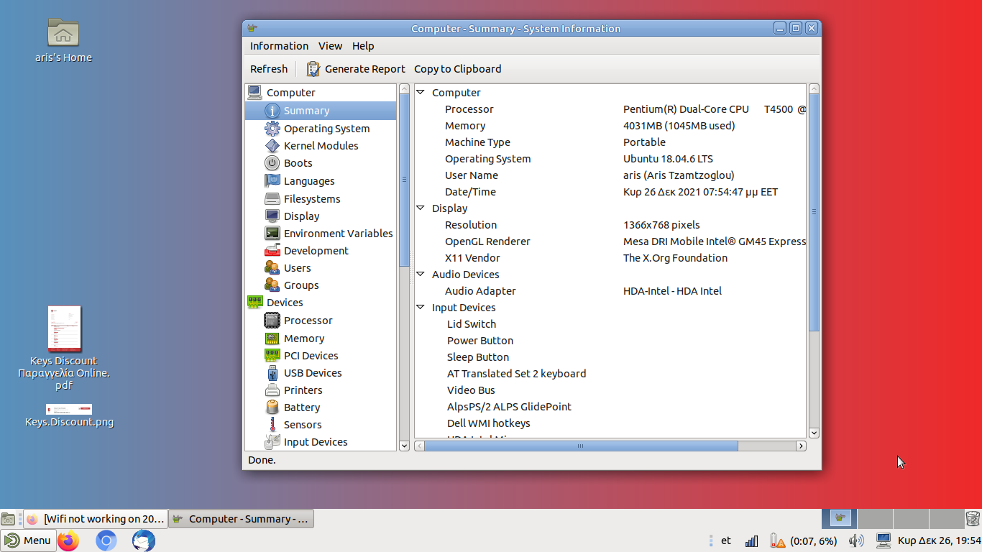Open the Processor chip icon

pyautogui.click(x=272, y=321)
